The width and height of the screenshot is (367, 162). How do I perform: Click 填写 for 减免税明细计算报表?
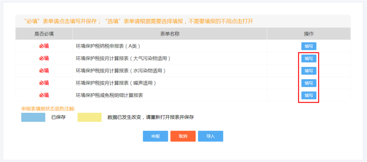[x=309, y=95]
